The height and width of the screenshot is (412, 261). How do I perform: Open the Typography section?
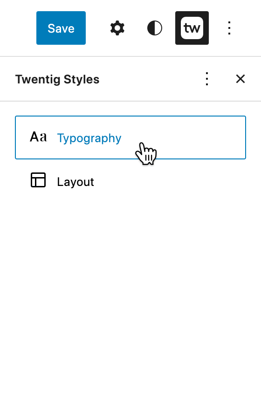130,137
